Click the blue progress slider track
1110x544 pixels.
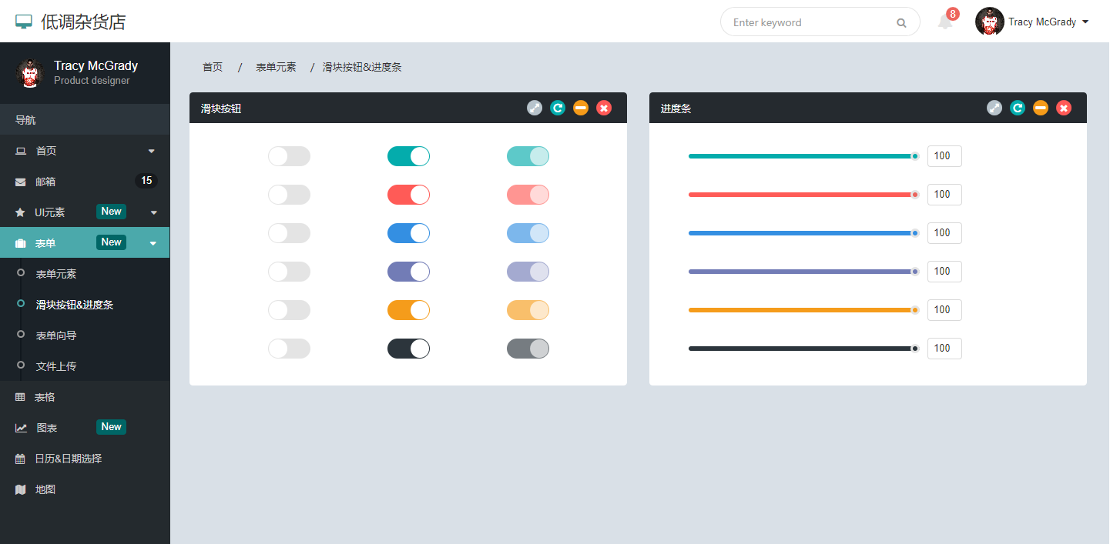(x=801, y=233)
